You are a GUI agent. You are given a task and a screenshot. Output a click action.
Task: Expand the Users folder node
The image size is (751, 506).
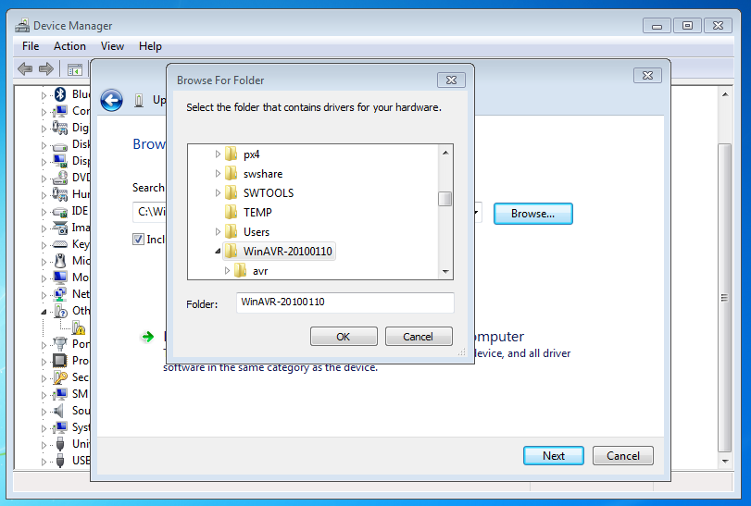point(219,232)
